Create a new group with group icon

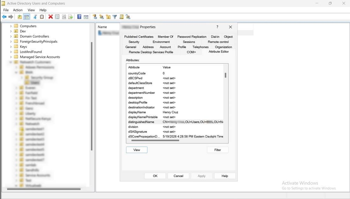[x=101, y=17]
